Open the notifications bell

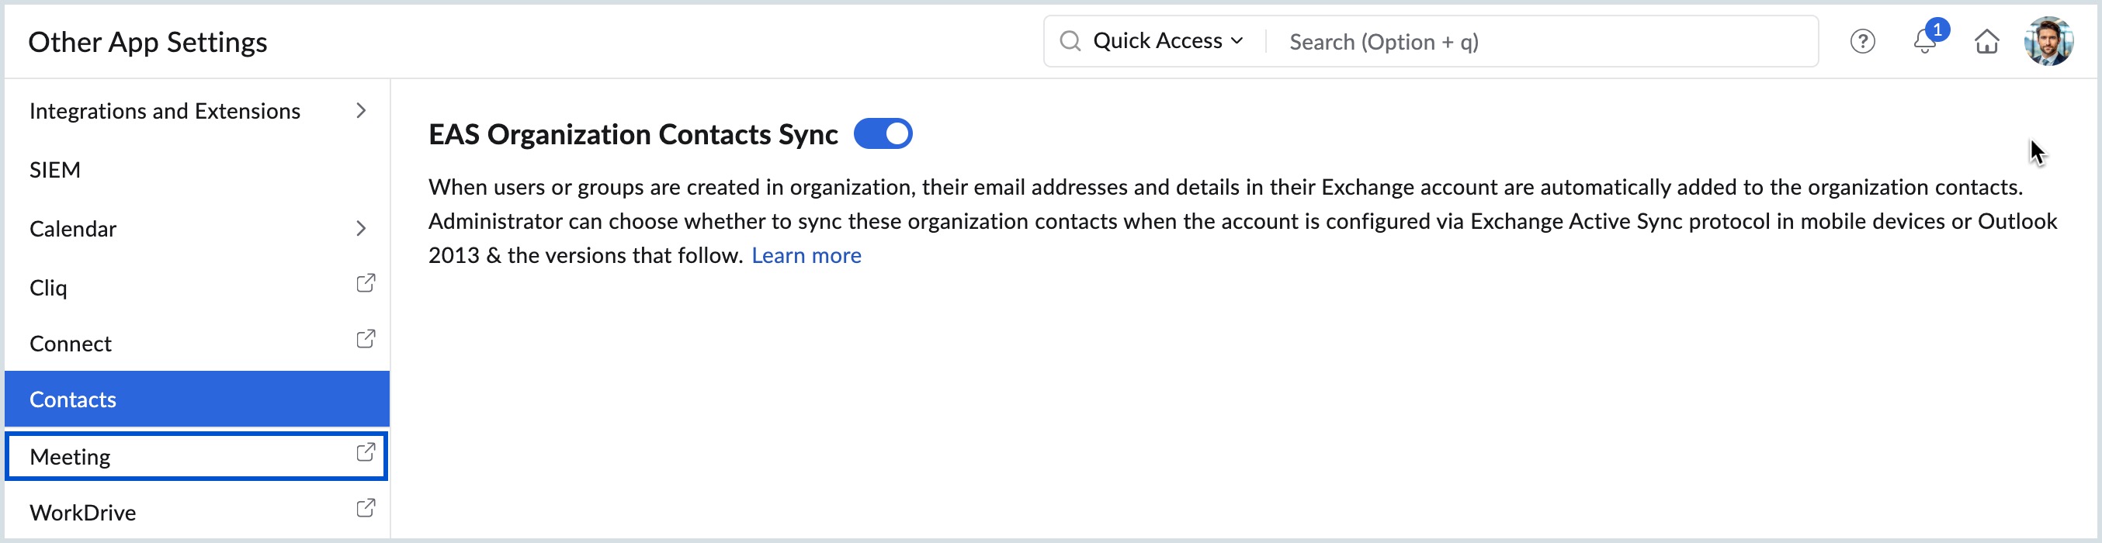pyautogui.click(x=1925, y=42)
